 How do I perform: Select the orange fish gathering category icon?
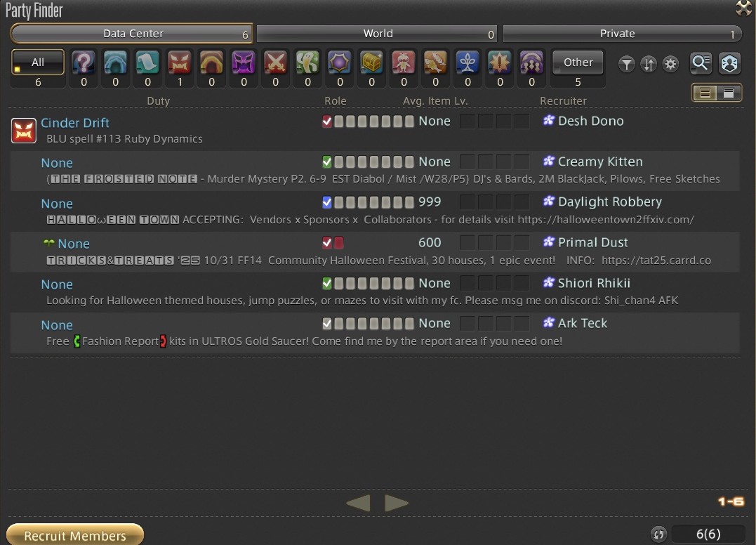pos(435,63)
